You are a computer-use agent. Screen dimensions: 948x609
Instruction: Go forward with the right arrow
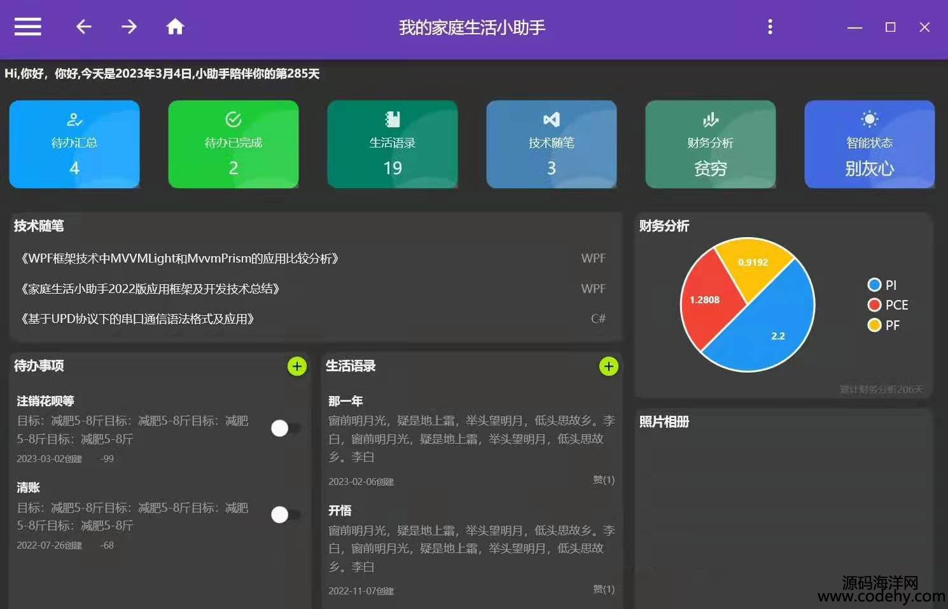pos(129,27)
